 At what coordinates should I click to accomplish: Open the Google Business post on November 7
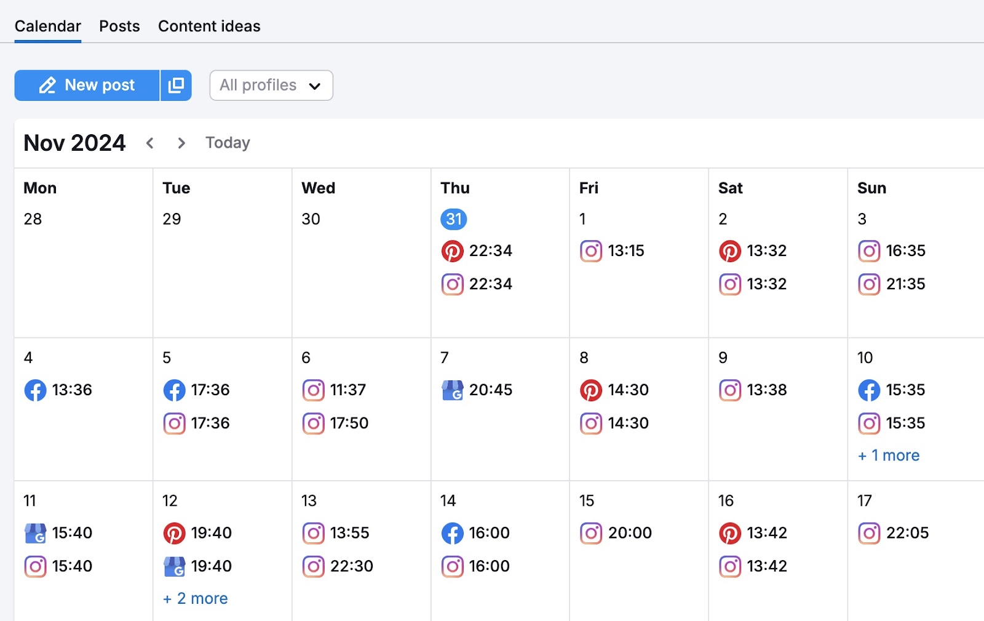pyautogui.click(x=452, y=390)
